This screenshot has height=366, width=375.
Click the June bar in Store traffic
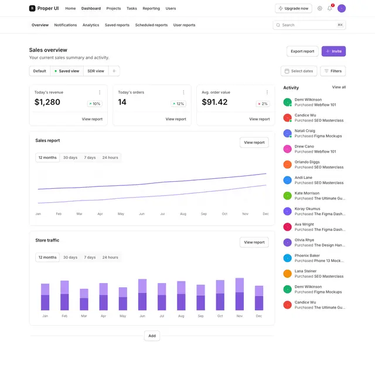point(142,295)
